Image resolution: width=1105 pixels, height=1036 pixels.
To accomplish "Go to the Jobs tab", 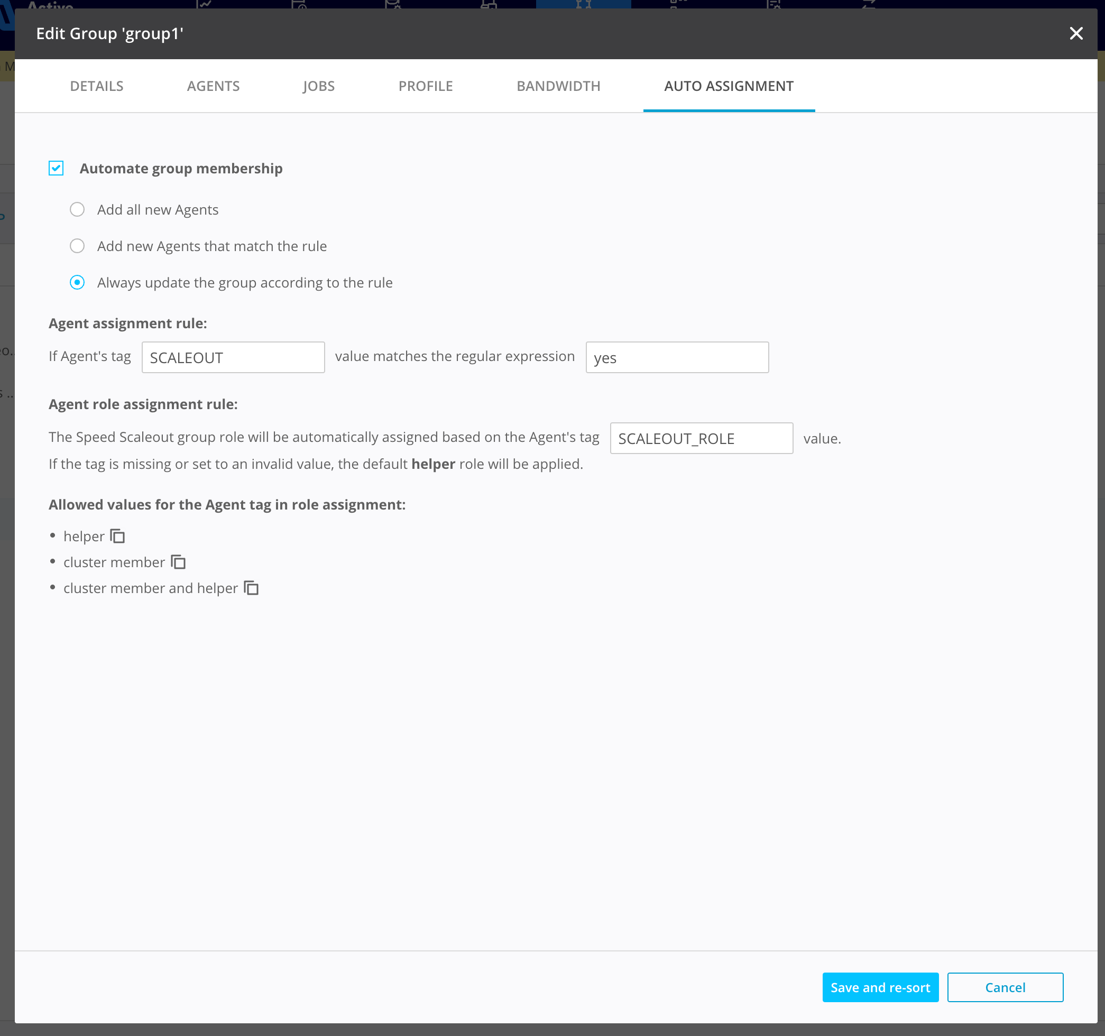I will click(x=318, y=86).
